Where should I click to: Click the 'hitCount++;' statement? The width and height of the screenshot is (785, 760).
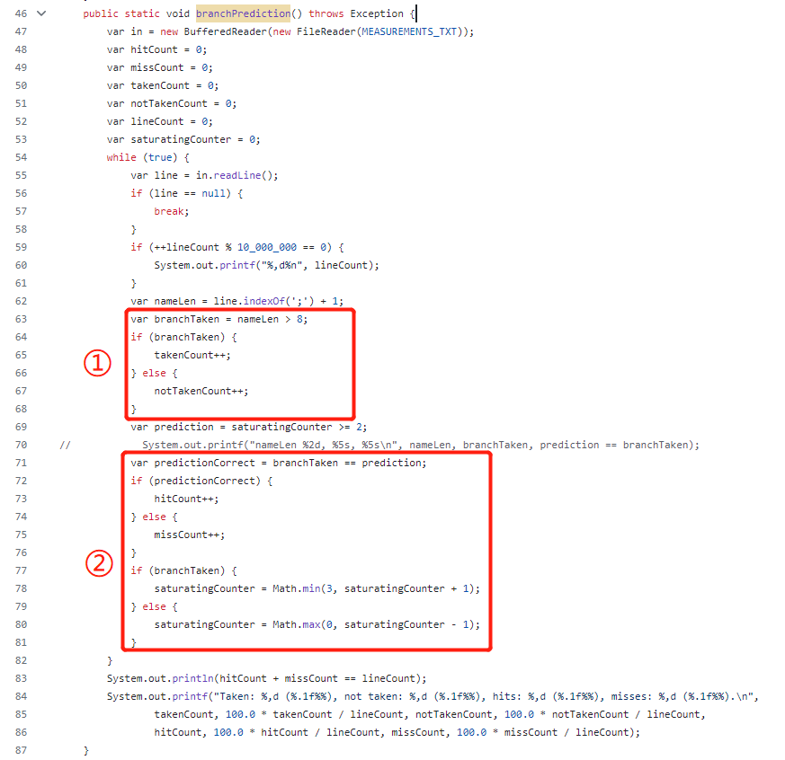point(186,499)
